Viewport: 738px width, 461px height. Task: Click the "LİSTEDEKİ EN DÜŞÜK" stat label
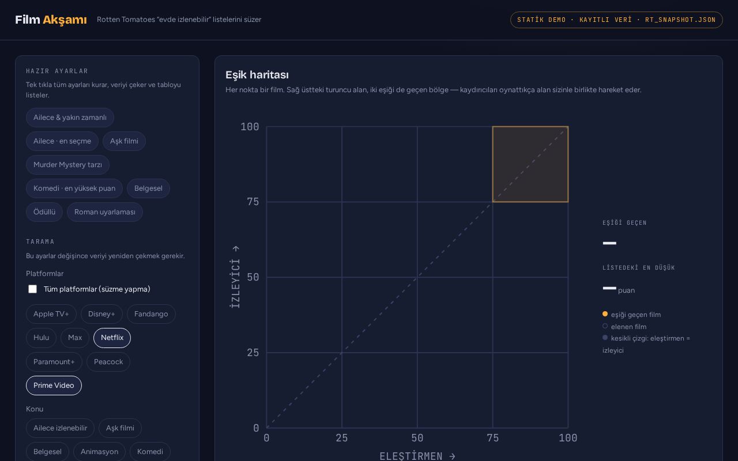[x=639, y=267]
